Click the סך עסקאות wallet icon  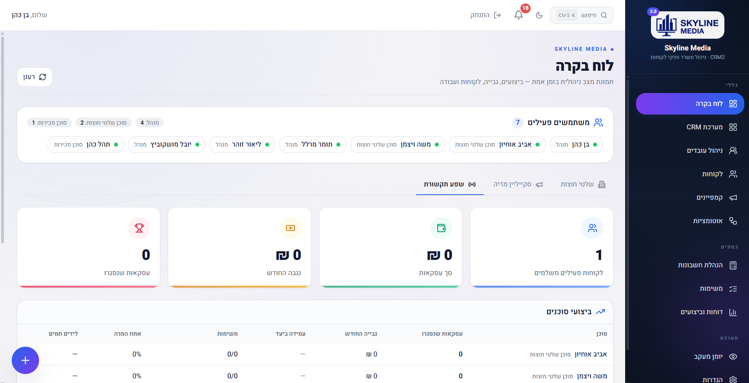(x=442, y=228)
